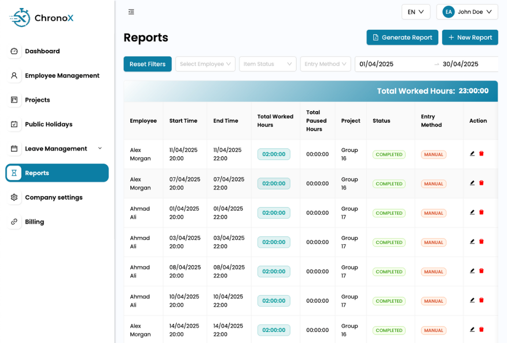This screenshot has height=343, width=507.
Task: Open the Entry Method filter dropdown
Action: tap(325, 64)
